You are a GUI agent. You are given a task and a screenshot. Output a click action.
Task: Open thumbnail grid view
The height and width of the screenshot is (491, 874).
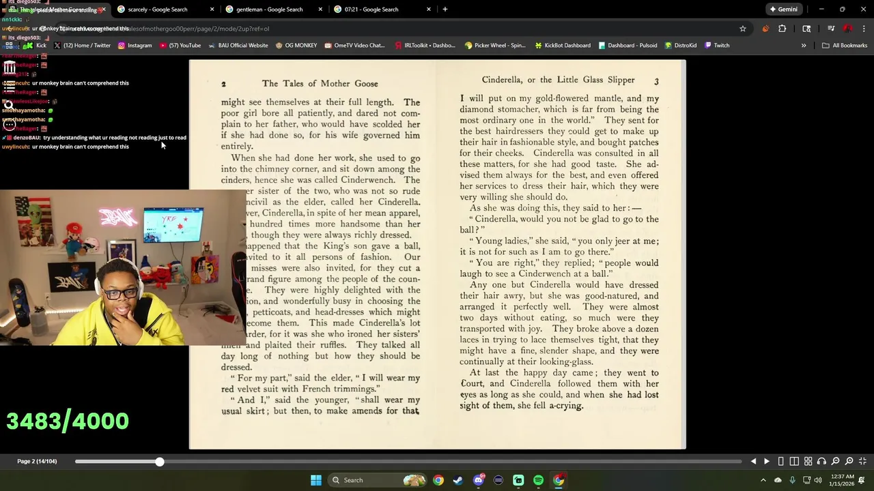(808, 462)
